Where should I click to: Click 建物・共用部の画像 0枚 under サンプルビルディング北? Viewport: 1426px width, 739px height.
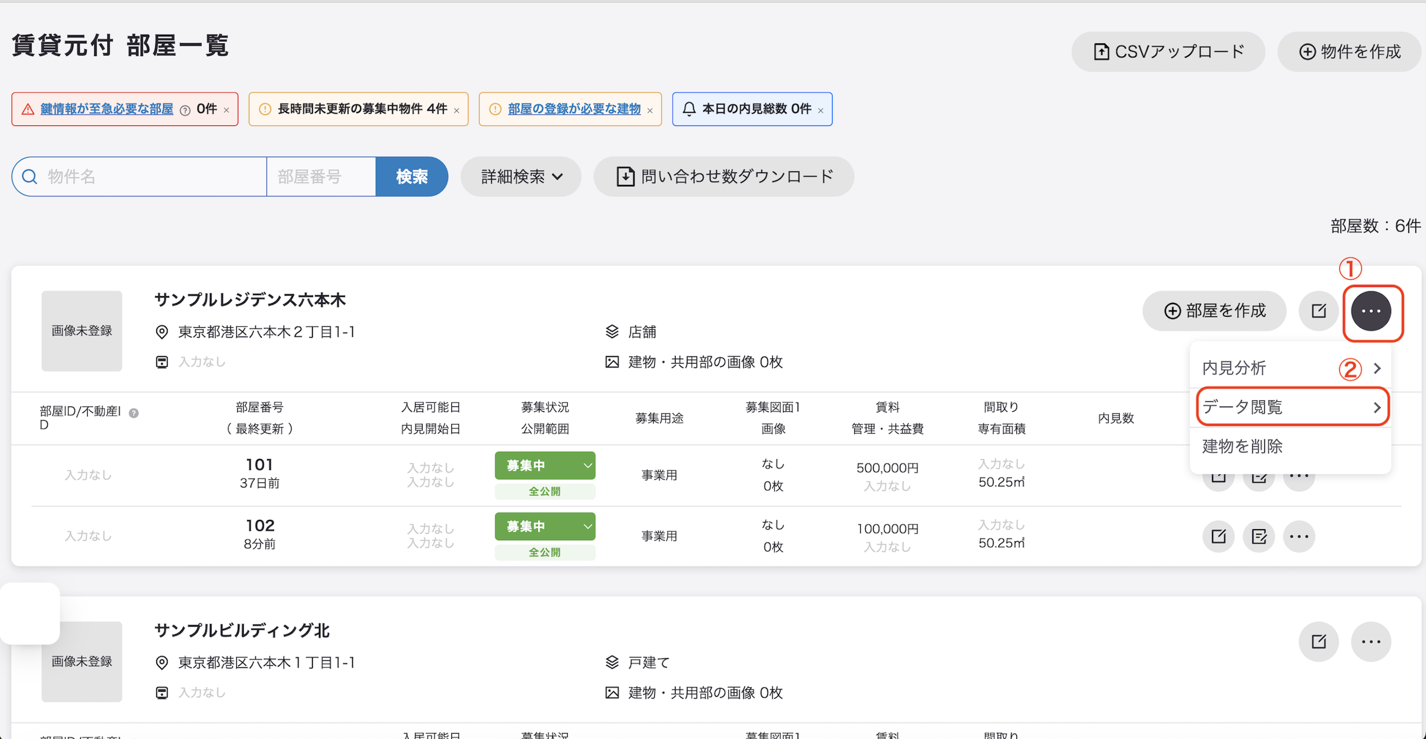(705, 693)
